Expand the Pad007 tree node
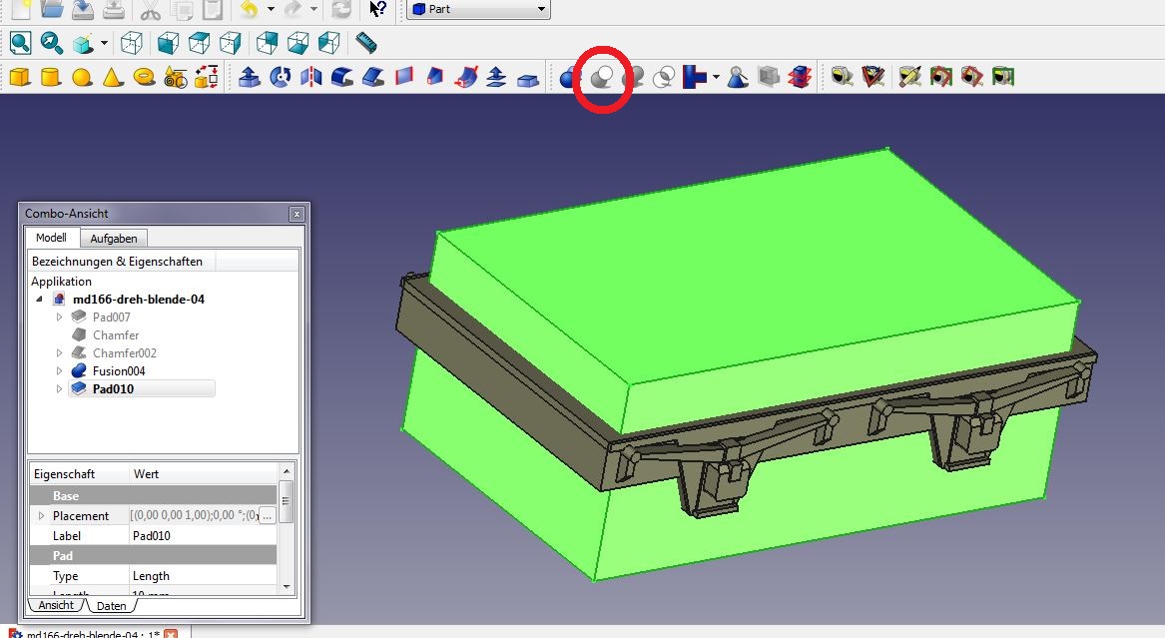This screenshot has height=638, width=1165. tap(60, 318)
